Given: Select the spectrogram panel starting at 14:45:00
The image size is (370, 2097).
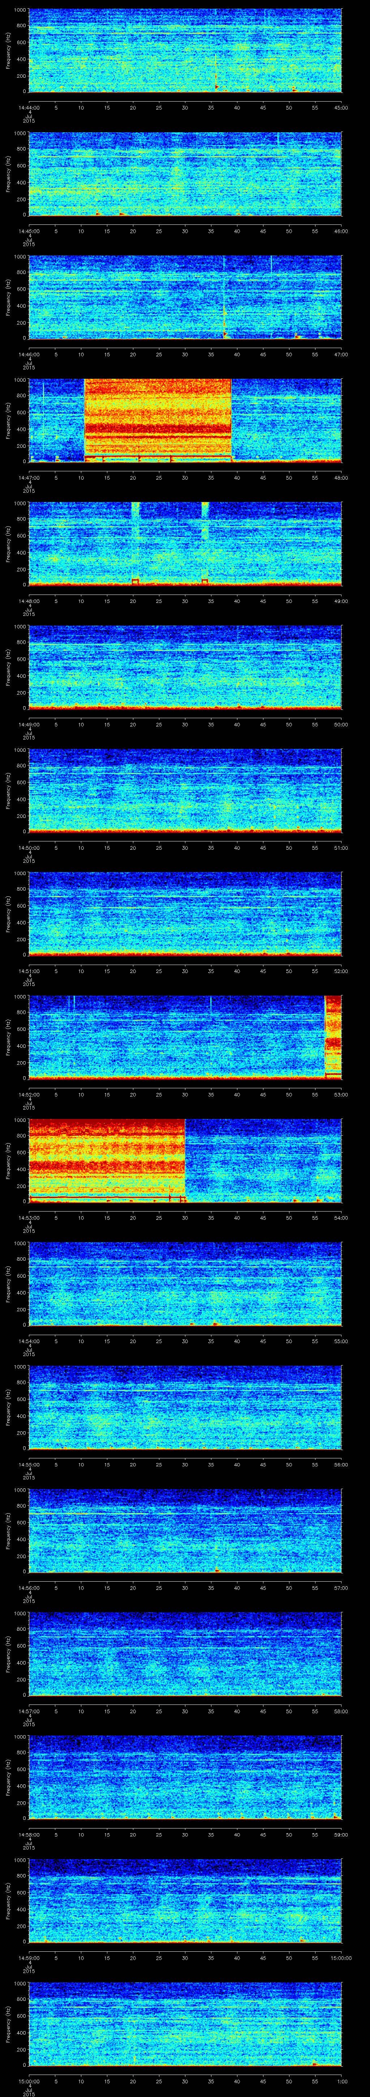Looking at the screenshot, I should [185, 174].
